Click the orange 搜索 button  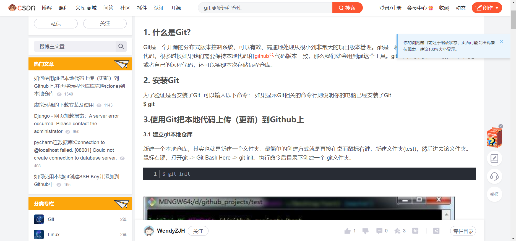[x=347, y=8]
